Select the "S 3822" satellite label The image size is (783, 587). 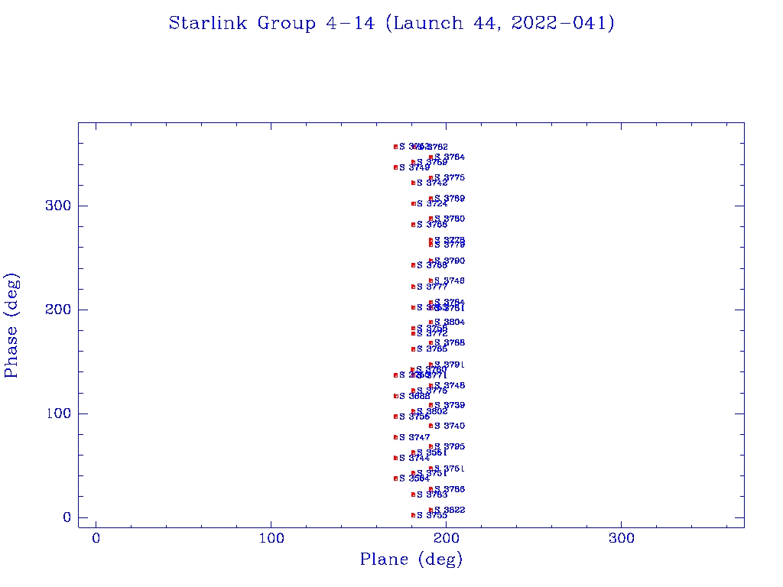(x=450, y=510)
